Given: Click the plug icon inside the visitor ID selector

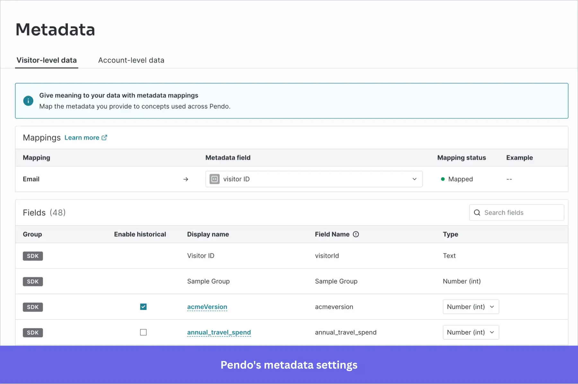Looking at the screenshot, I should point(215,179).
